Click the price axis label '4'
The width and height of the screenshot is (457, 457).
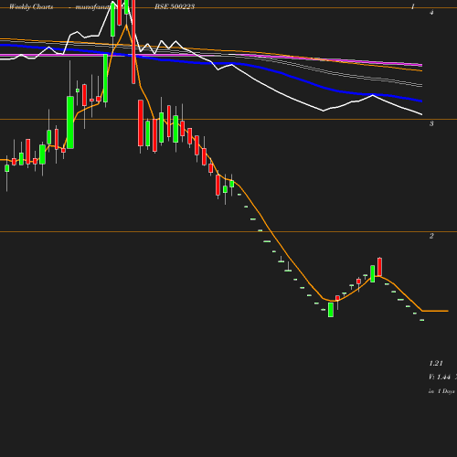[431, 13]
